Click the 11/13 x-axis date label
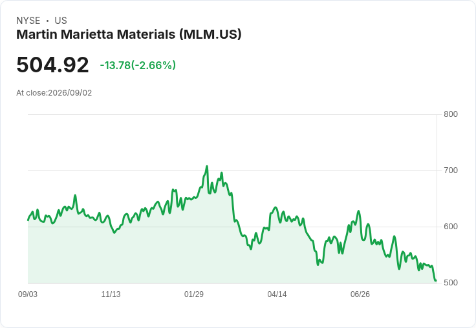The height and width of the screenshot is (328, 476). coord(111,294)
